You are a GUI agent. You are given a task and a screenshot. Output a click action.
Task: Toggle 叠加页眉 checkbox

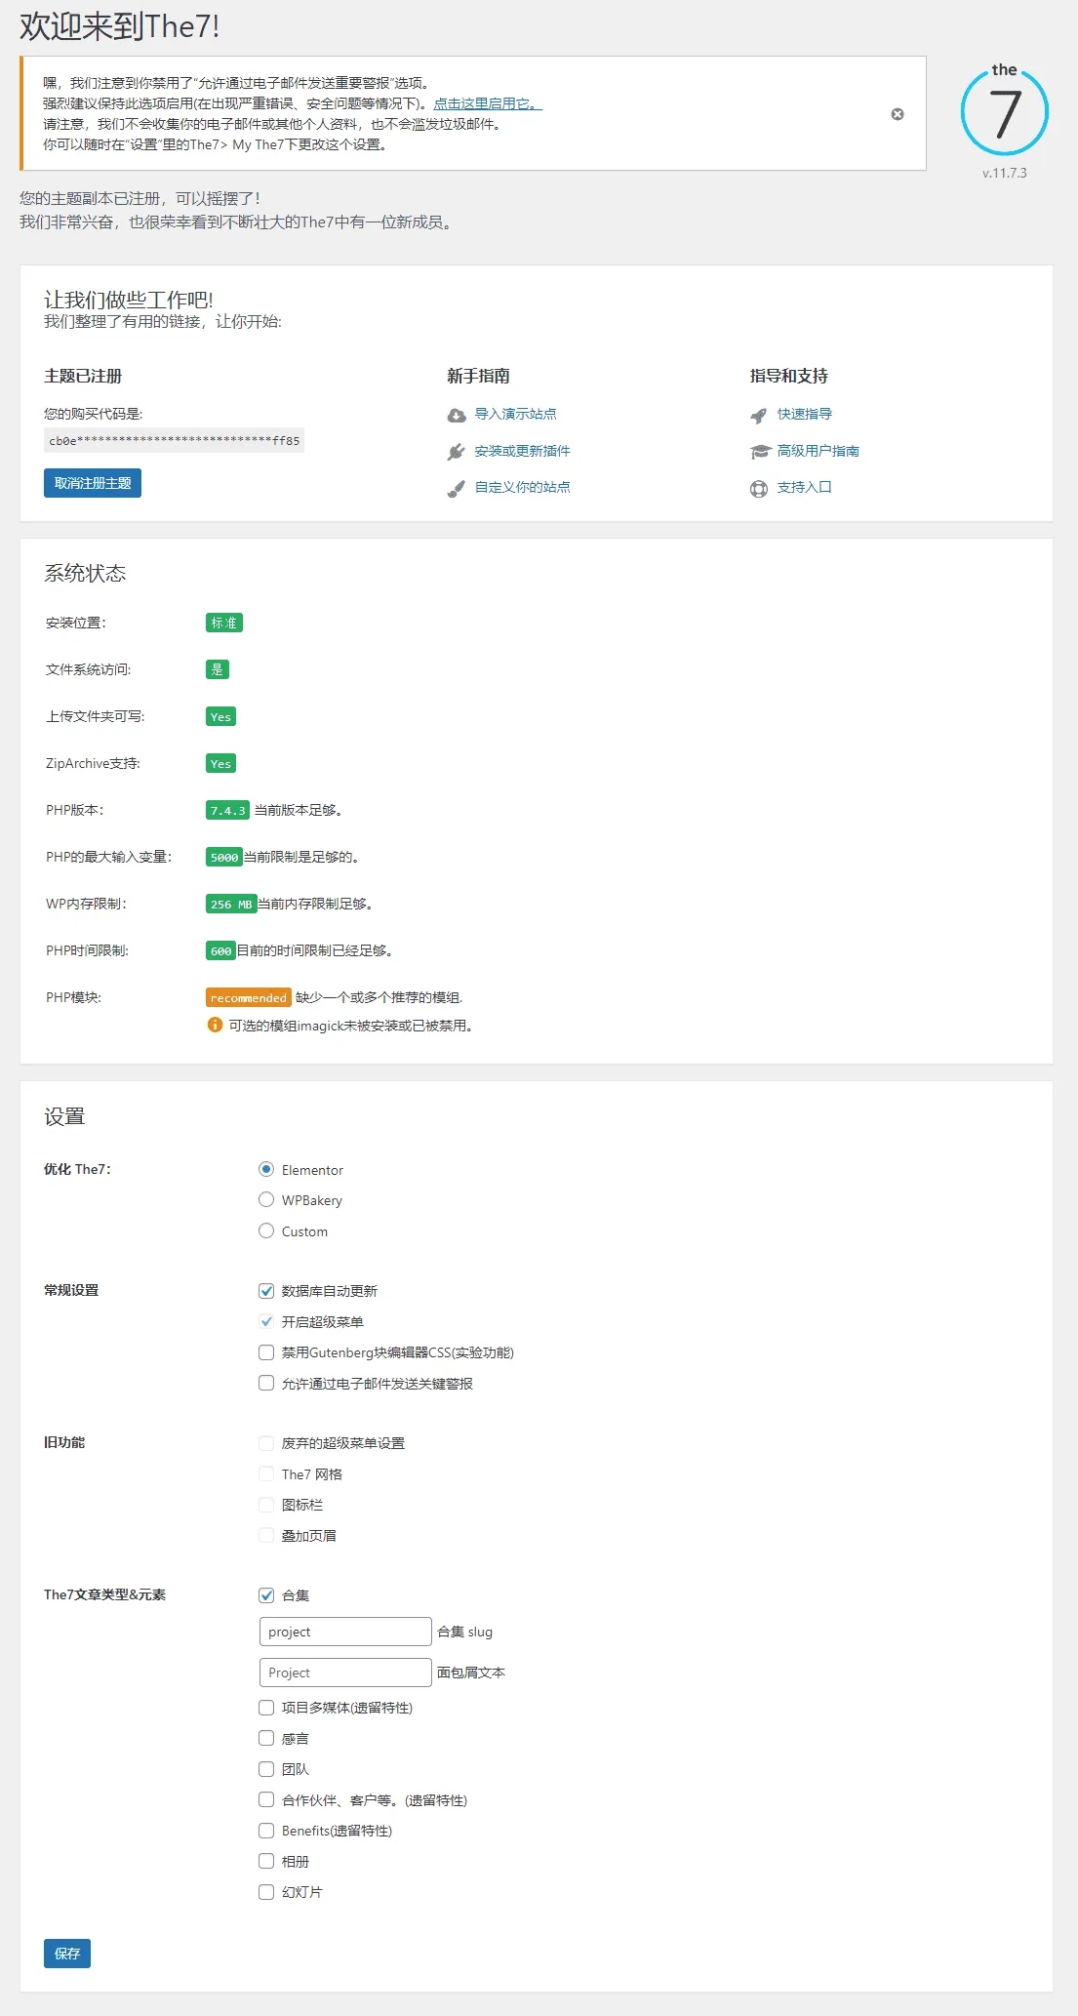tap(266, 1535)
